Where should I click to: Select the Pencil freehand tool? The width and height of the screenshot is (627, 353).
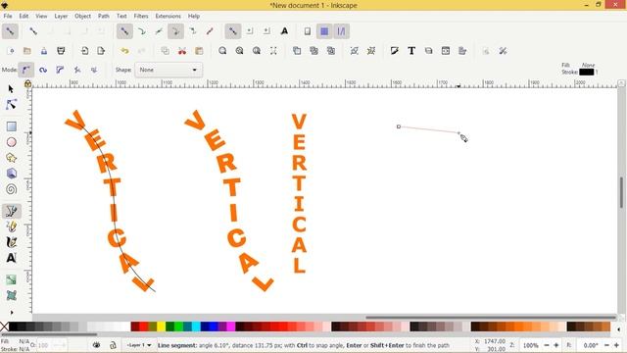coord(11,227)
